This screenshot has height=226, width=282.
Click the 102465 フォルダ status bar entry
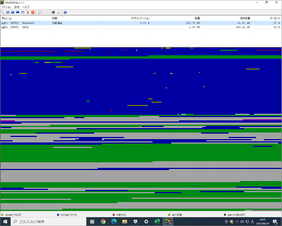[x=13, y=215]
